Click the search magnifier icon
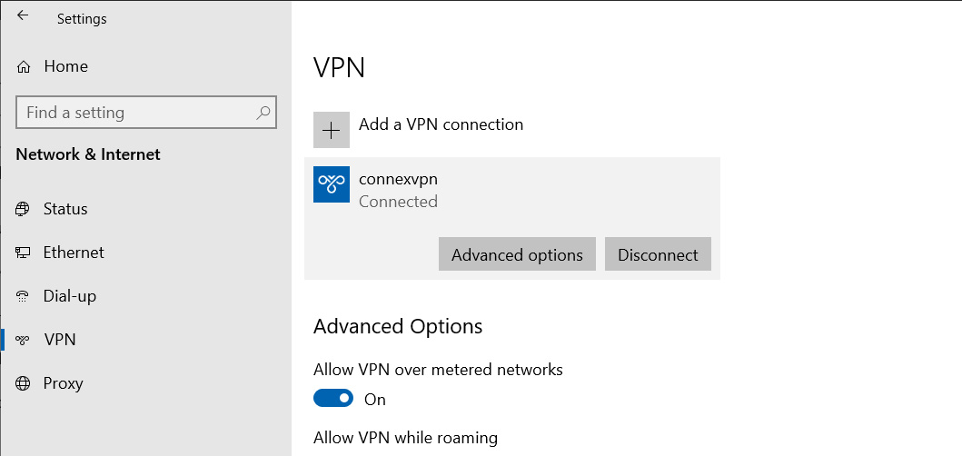Viewport: 962px width, 456px height. coord(263,113)
